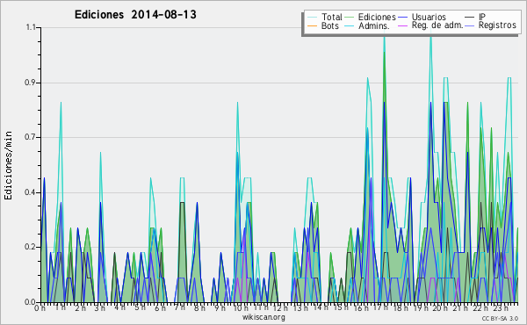Viewport: 527px width, 325px height.
Task: Click the '23 h' x-axis label
Action: click(501, 308)
